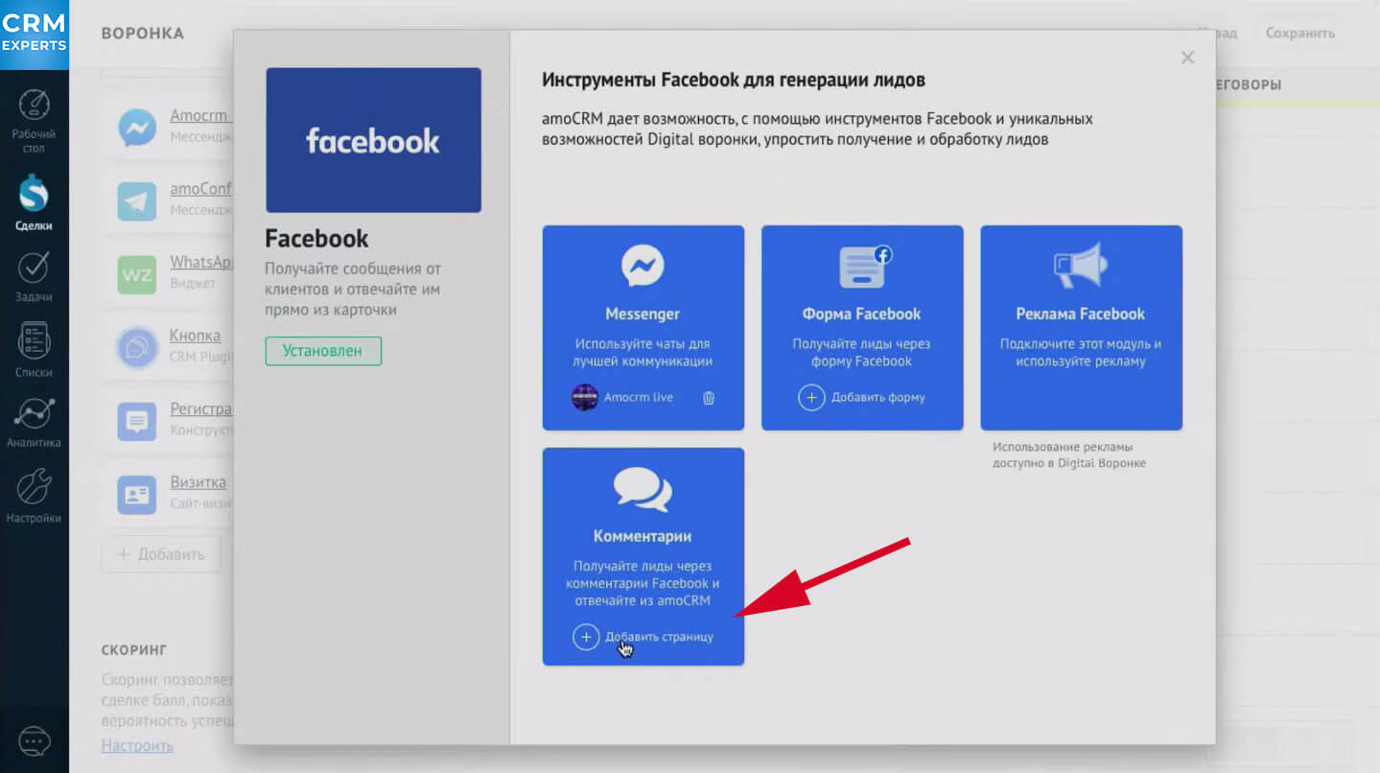The image size is (1380, 773).
Task: Open the Amocrm source link
Action: tap(199, 116)
